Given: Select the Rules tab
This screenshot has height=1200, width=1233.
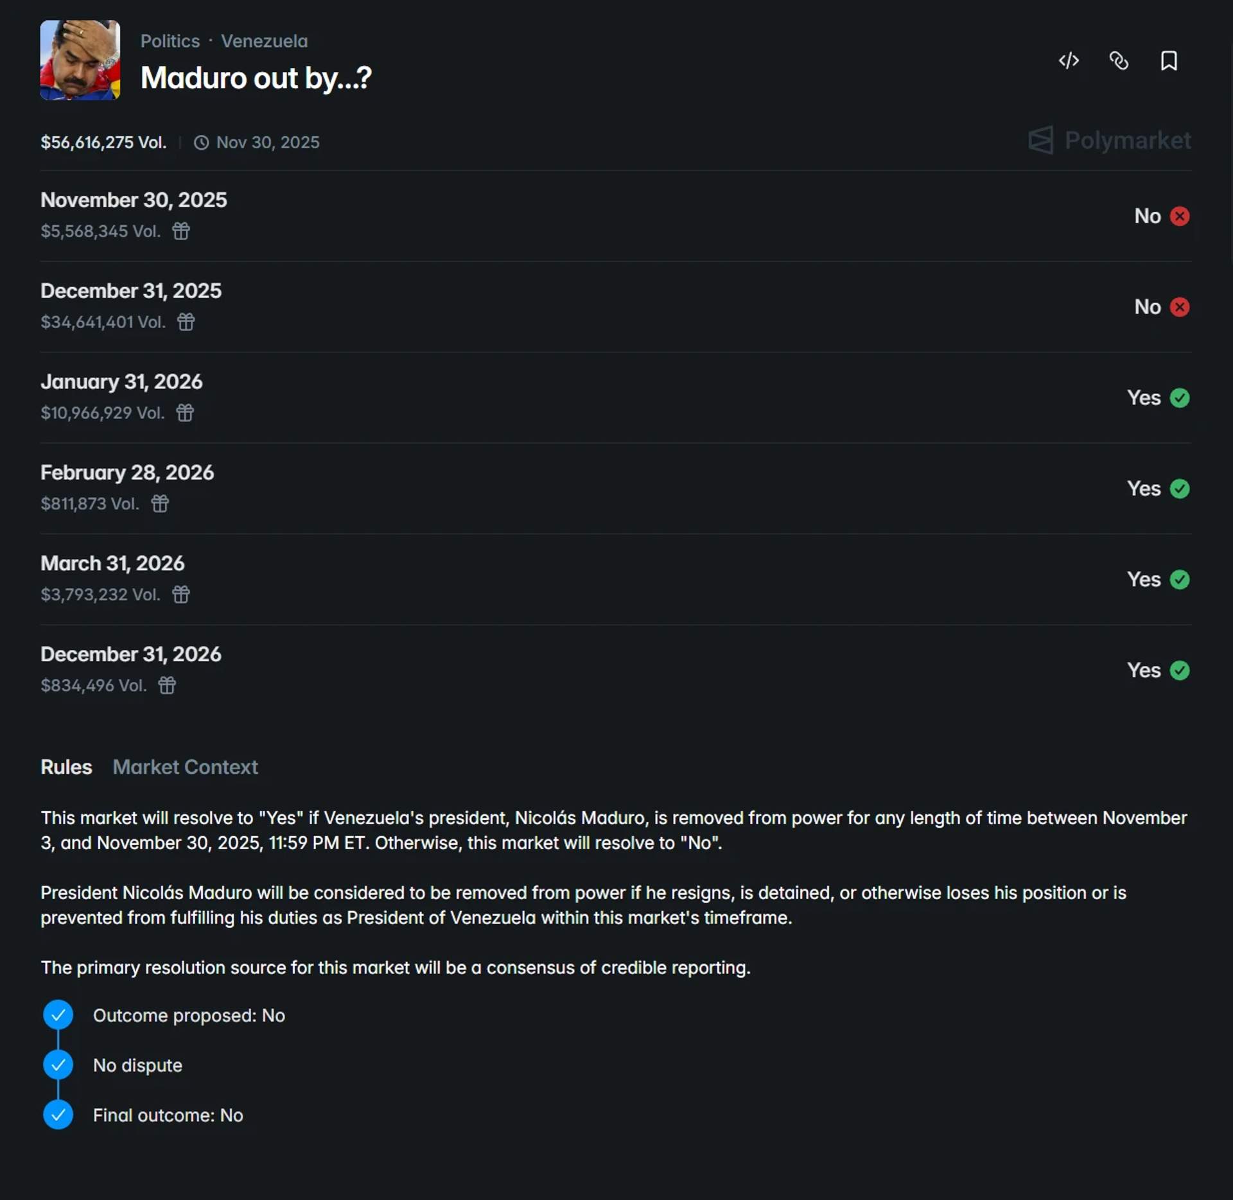Looking at the screenshot, I should [66, 767].
